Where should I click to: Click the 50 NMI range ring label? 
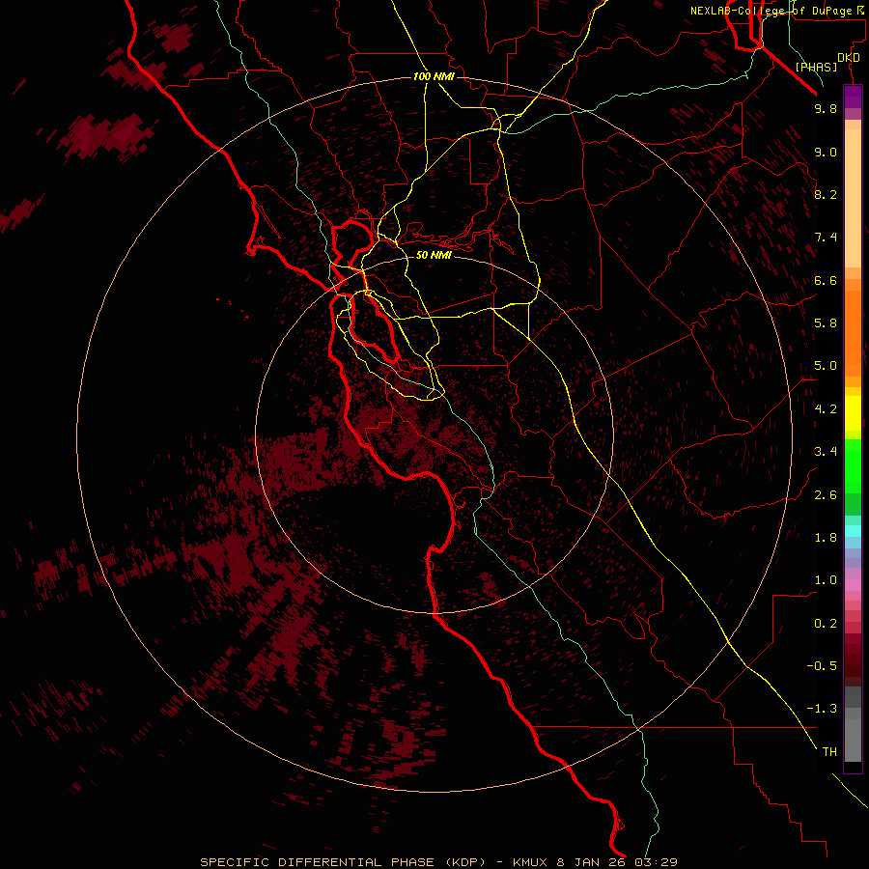pos(434,254)
